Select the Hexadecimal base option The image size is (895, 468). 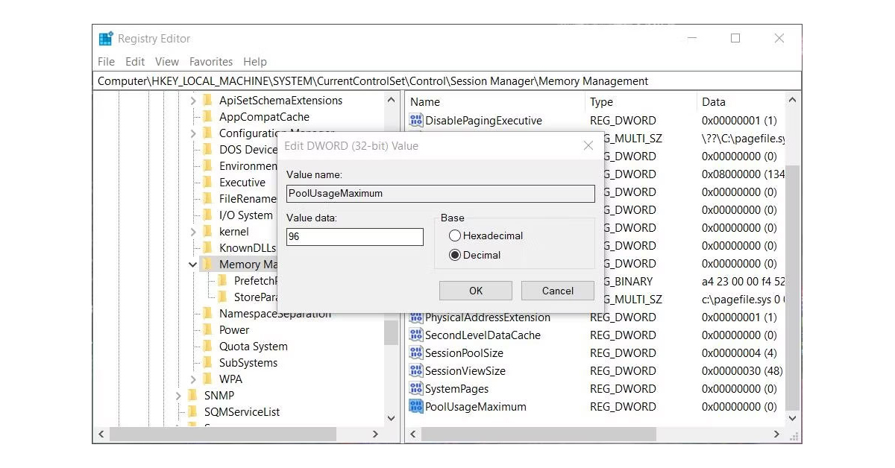point(456,235)
